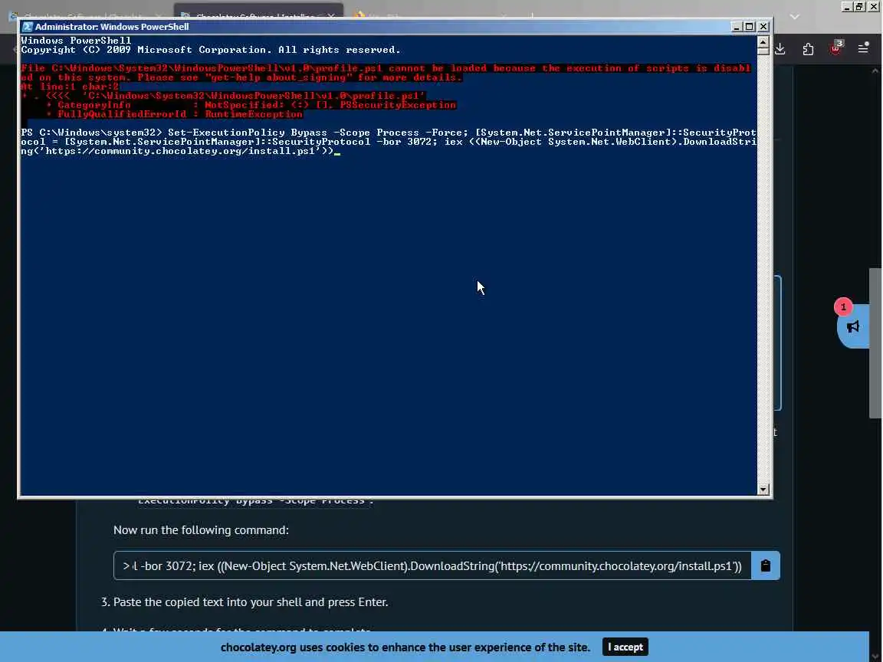
Task: Click the PowerShell command line beginning Set-ExecutionPolicy
Action: click(389, 142)
